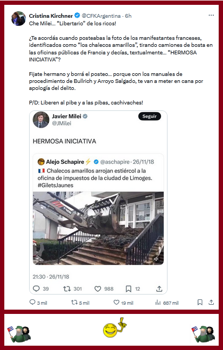Bookmark Cristina Kirchner's tweet
The height and width of the screenshot is (350, 223).
[200, 302]
